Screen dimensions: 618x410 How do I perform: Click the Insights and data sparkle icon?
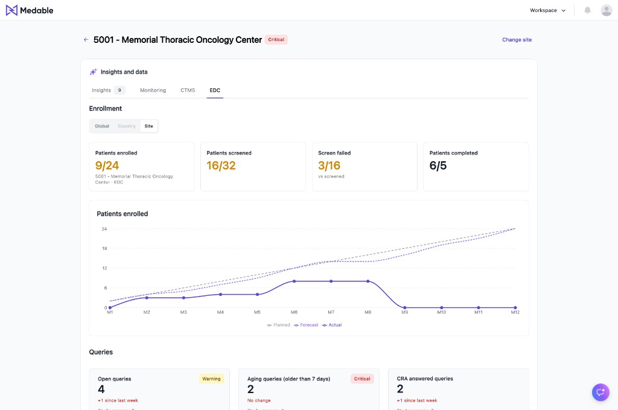click(94, 72)
